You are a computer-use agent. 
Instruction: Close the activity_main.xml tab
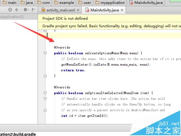(78, 10)
